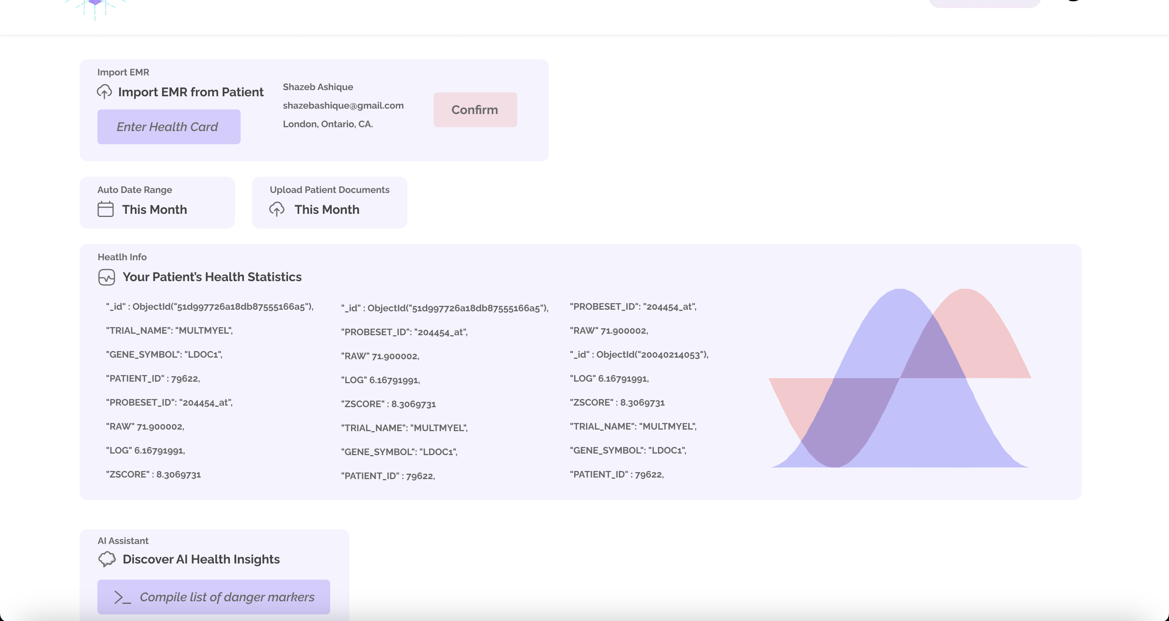Click London, Ontario, CA. location text
The image size is (1169, 621).
coord(328,124)
